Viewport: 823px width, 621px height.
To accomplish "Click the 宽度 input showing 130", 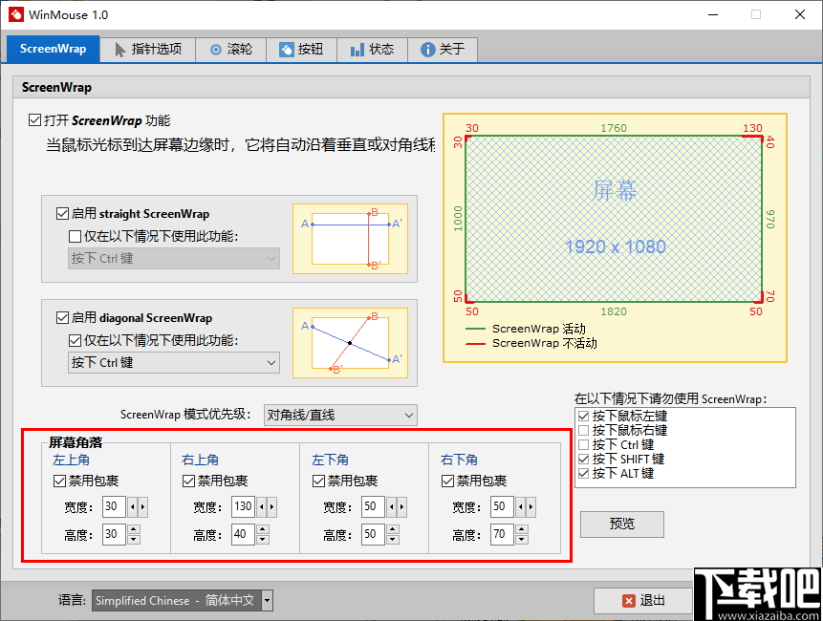I will tap(242, 506).
